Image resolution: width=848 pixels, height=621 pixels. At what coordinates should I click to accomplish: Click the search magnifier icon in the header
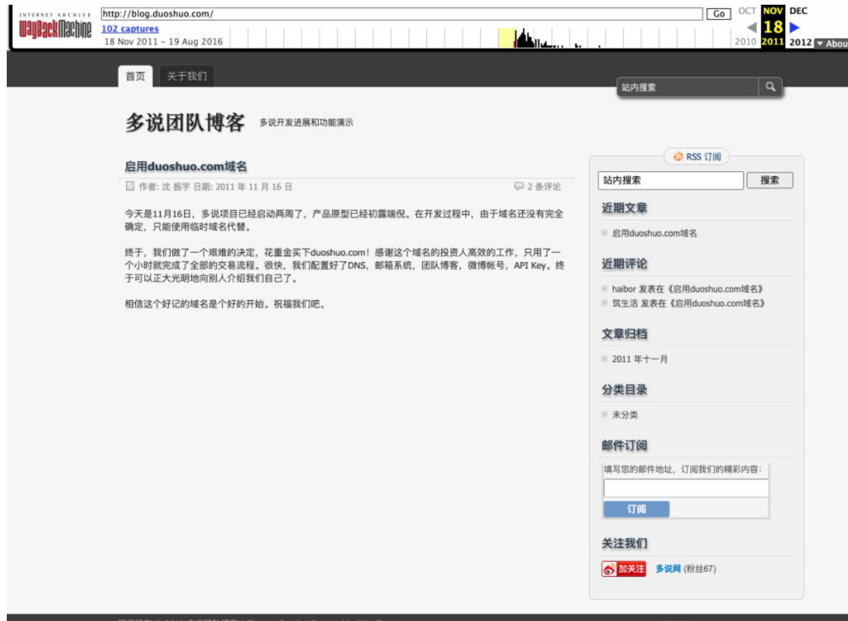pyautogui.click(x=770, y=87)
